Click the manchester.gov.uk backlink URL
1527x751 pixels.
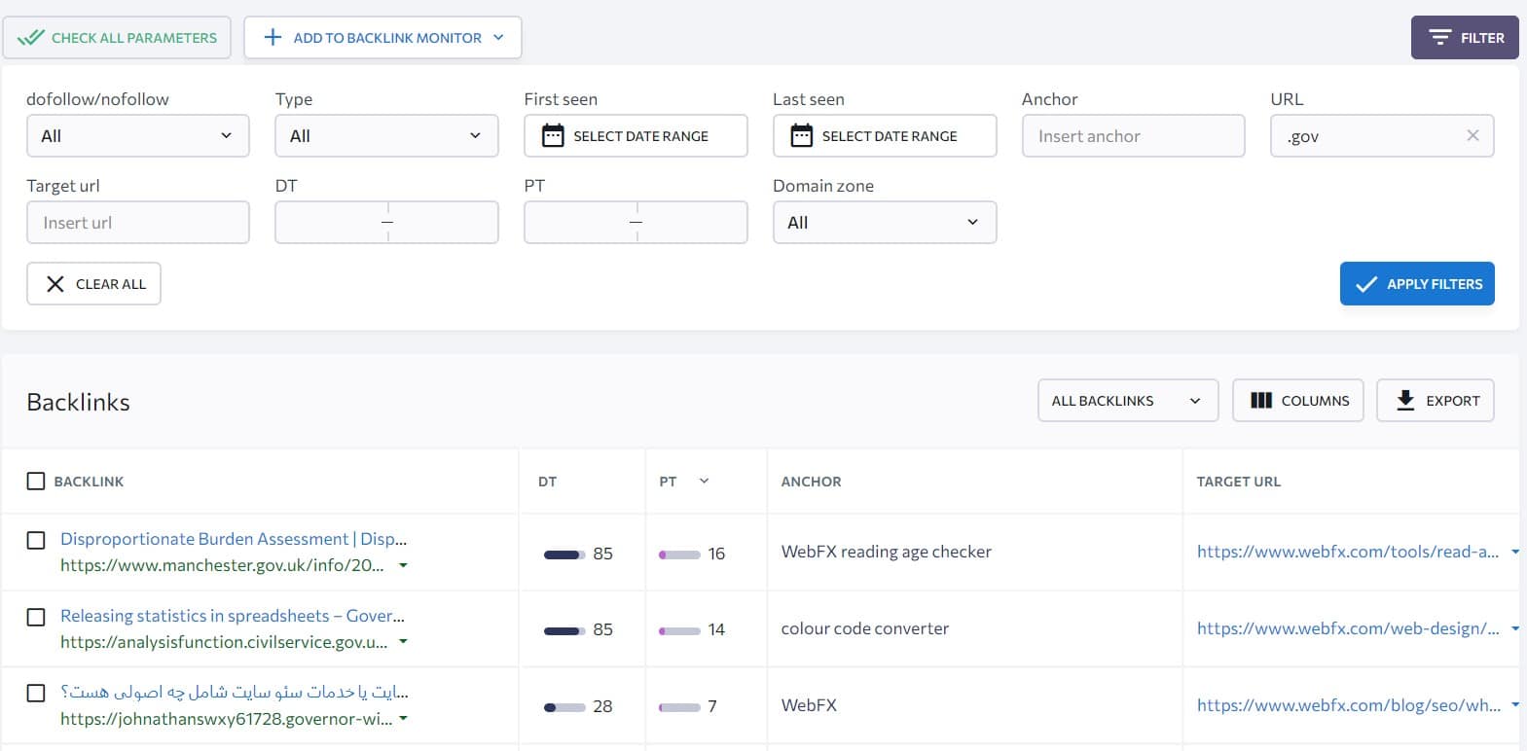(222, 565)
